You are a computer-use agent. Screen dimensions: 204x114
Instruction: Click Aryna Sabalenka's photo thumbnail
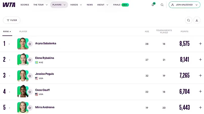23,44
